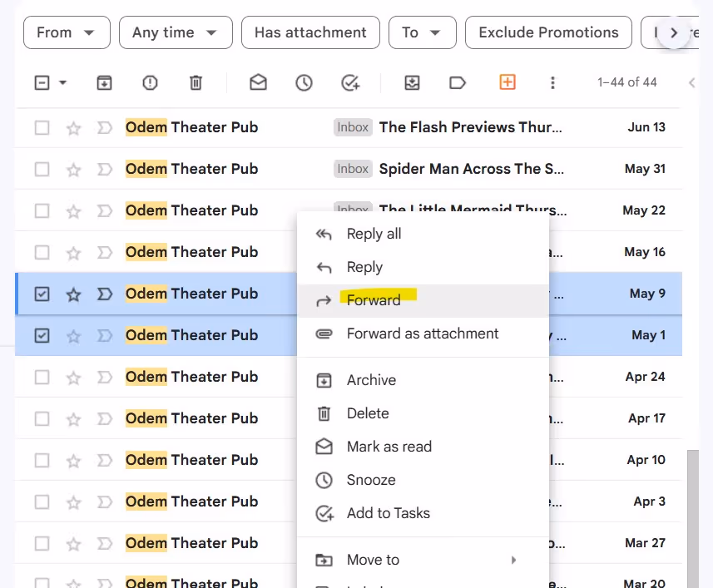Select the Apr 10 email checkbox
The width and height of the screenshot is (713, 588).
click(42, 460)
